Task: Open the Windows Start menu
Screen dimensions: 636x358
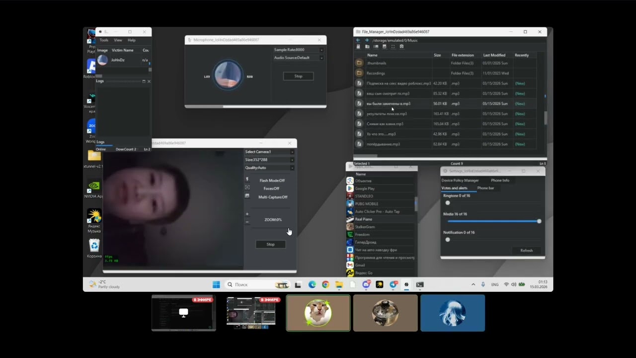Action: (x=216, y=284)
